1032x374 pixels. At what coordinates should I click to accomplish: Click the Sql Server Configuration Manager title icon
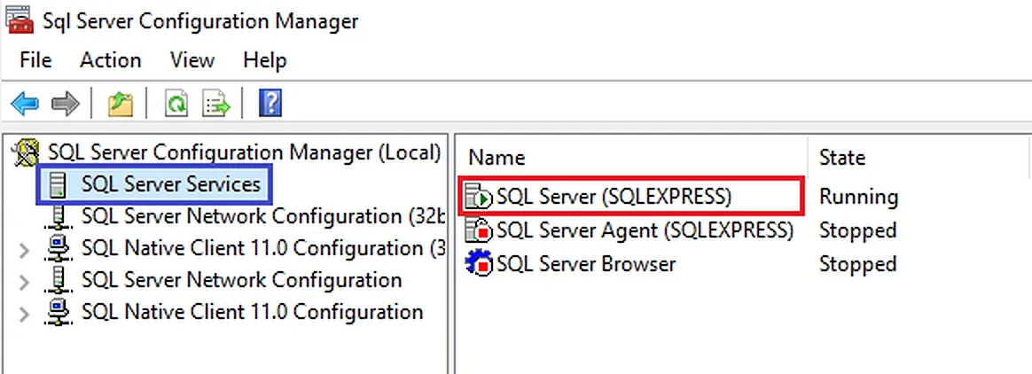pyautogui.click(x=19, y=19)
